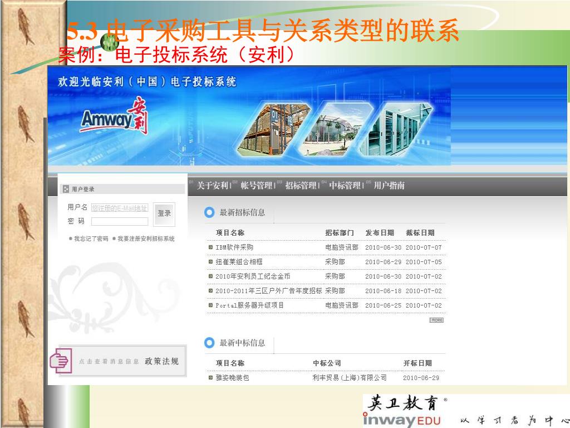
Task: Open the IBM软件采购 project
Action: click(x=234, y=247)
